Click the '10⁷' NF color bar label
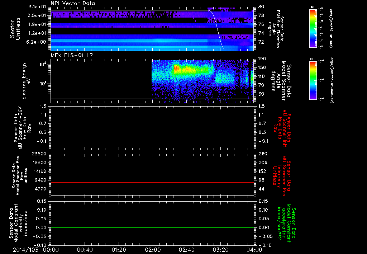Viewport: 367px width, 254px height. pyautogui.click(x=320, y=41)
